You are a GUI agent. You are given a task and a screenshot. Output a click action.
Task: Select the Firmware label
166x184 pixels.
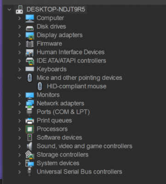49,44
